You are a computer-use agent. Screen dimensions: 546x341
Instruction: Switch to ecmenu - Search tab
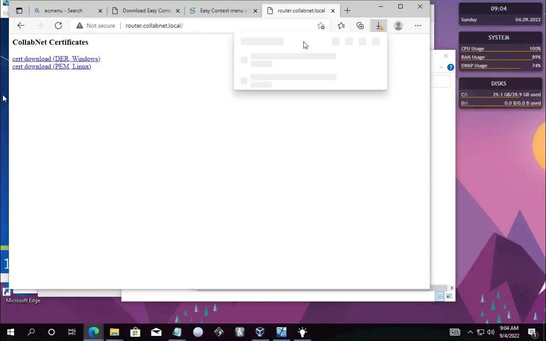[63, 11]
